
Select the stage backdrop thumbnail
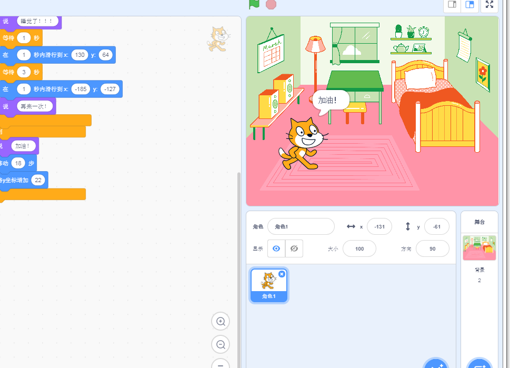[x=479, y=247]
